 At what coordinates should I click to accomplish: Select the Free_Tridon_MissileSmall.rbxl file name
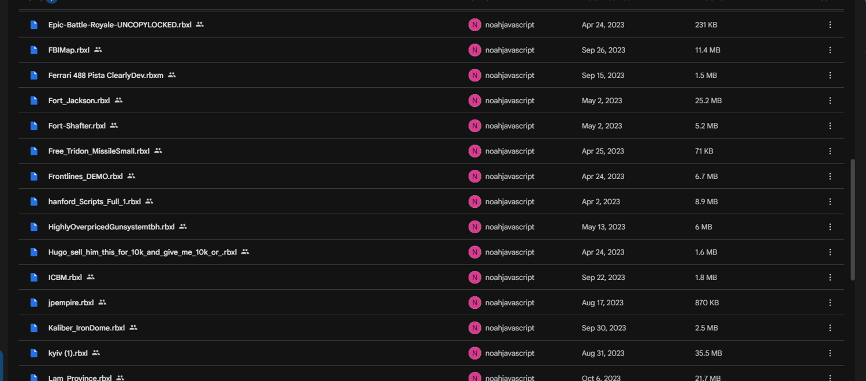click(99, 151)
